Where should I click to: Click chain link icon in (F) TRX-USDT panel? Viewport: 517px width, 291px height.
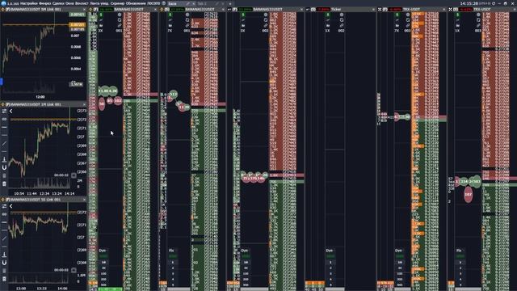407,25
